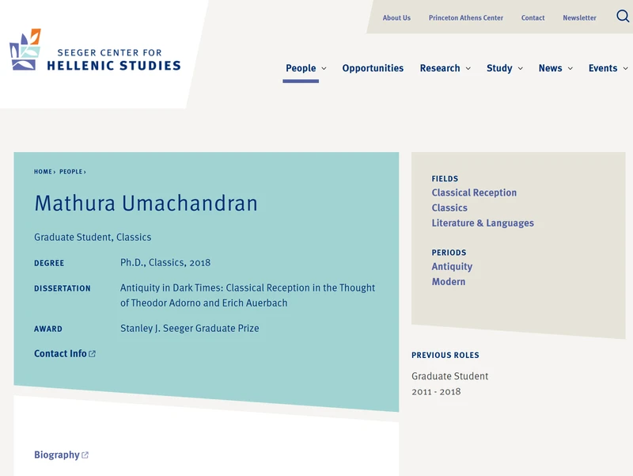The height and width of the screenshot is (476, 633).
Task: Open the Events navigation item
Action: tap(603, 68)
